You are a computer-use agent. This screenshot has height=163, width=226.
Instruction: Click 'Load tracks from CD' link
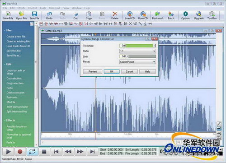point(18,46)
